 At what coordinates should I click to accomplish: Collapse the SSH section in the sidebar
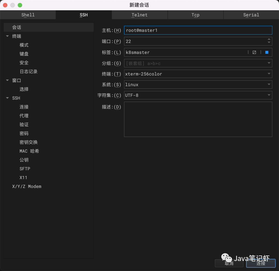tap(7, 98)
